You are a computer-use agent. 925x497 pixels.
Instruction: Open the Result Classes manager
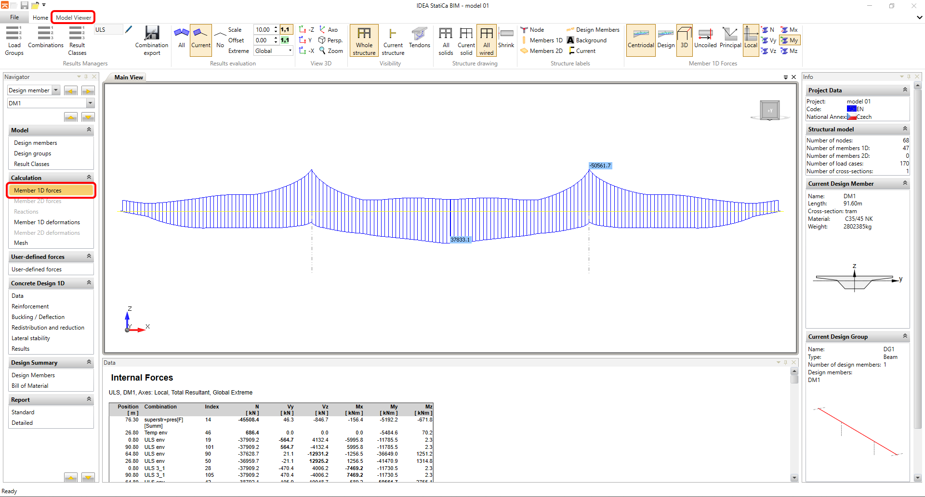77,40
